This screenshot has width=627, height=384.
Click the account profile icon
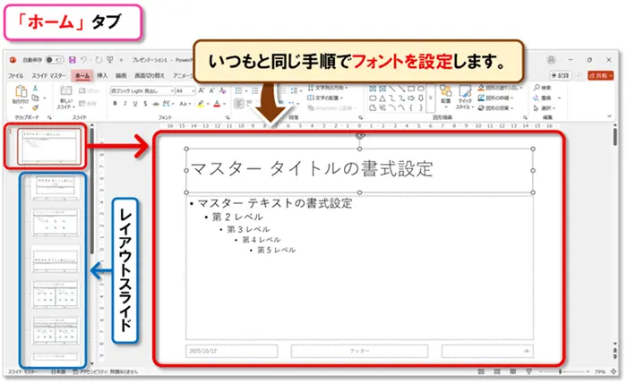tap(551, 60)
